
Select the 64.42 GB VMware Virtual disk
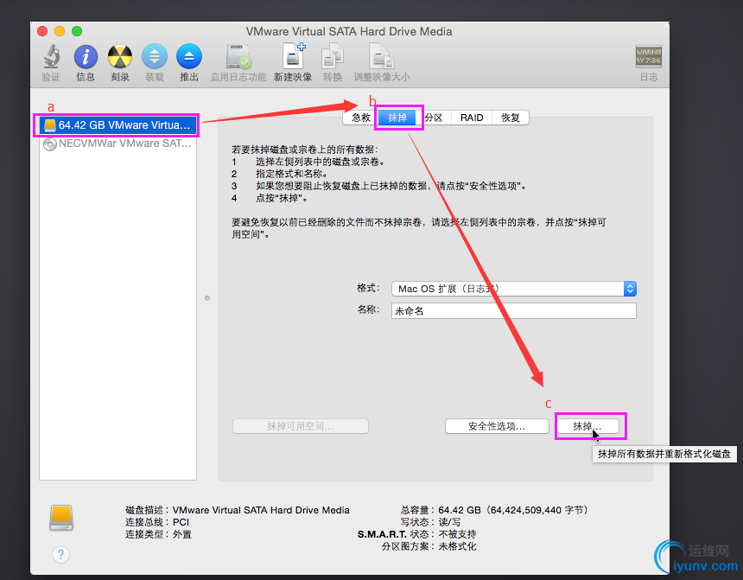[x=117, y=125]
